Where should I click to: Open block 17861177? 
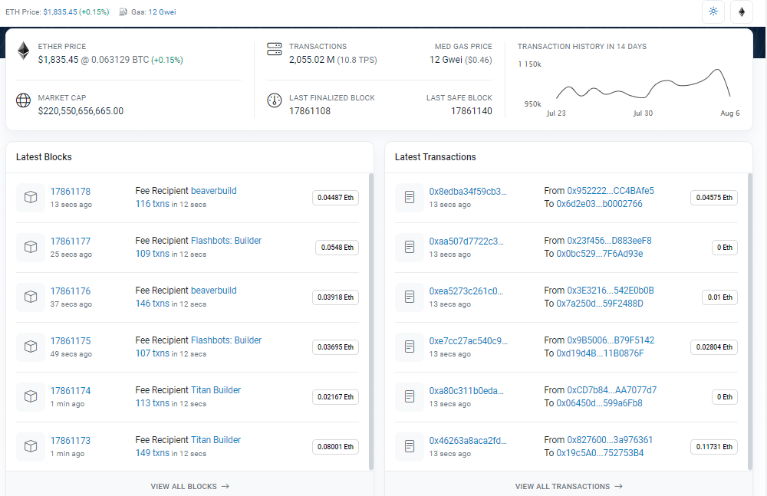[x=71, y=241]
